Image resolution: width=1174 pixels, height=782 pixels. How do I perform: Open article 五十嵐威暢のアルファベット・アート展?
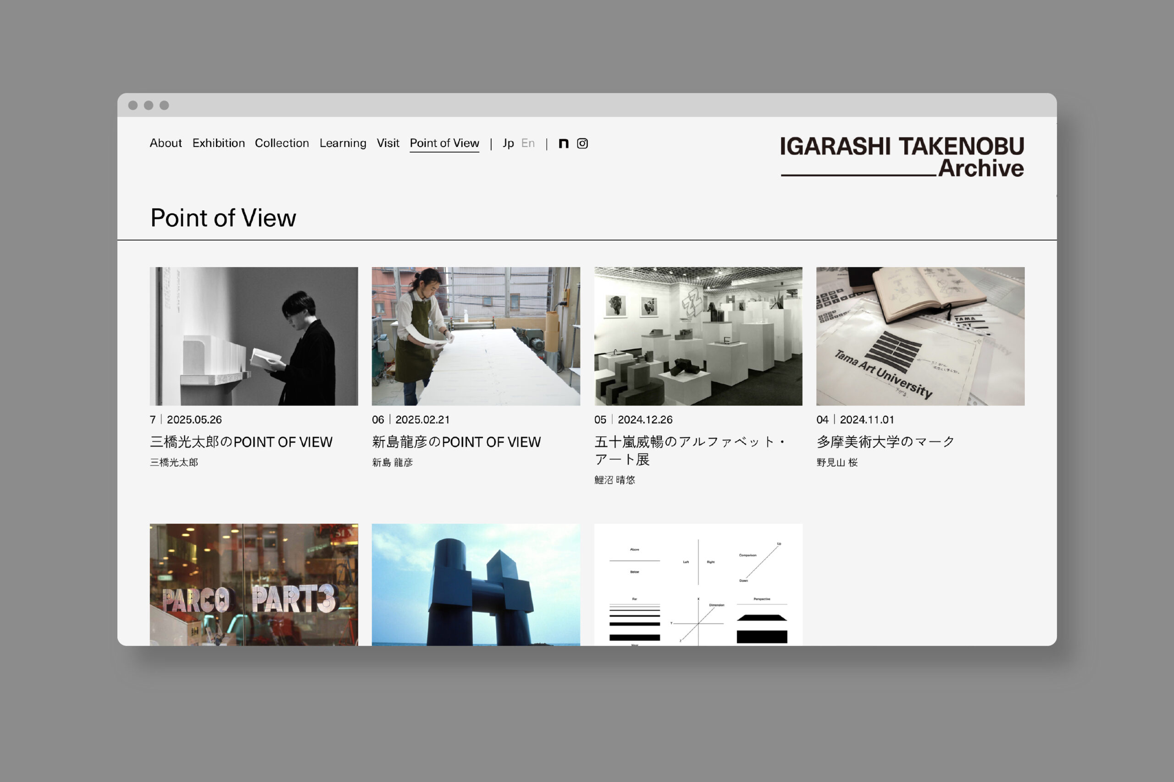tap(691, 450)
